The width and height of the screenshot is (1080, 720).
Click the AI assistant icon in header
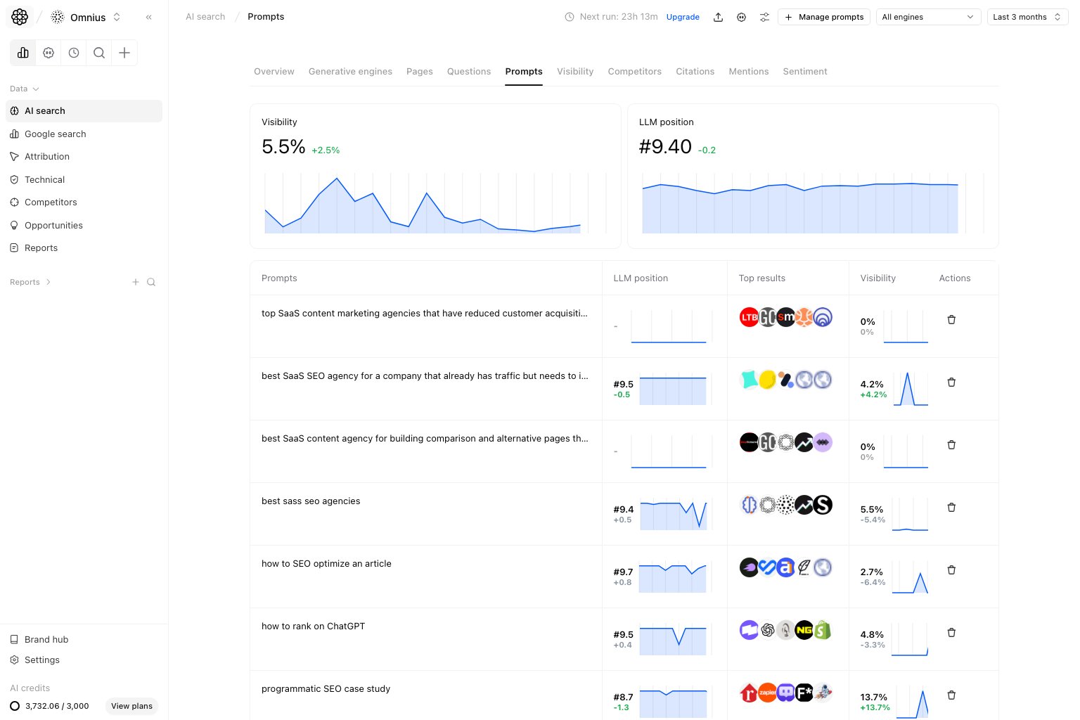click(x=741, y=17)
